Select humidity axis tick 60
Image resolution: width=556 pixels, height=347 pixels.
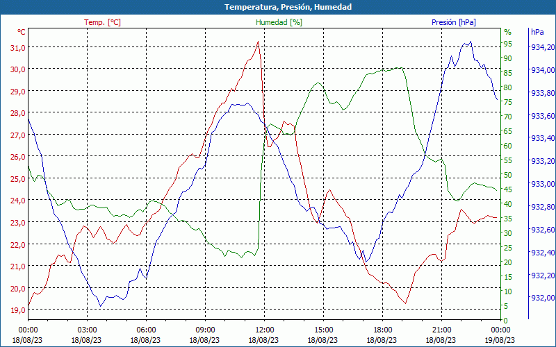508,146
